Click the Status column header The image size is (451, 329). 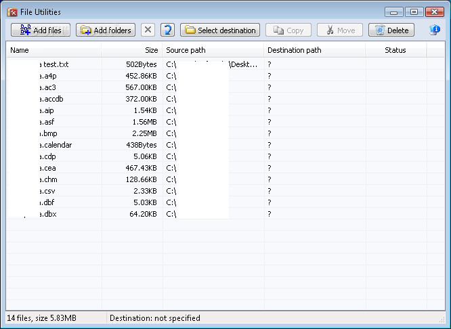click(395, 50)
